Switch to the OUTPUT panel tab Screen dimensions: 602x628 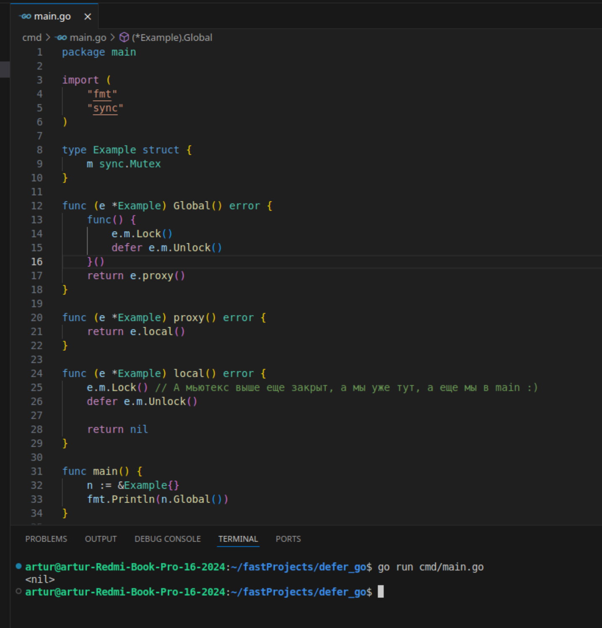(x=101, y=539)
